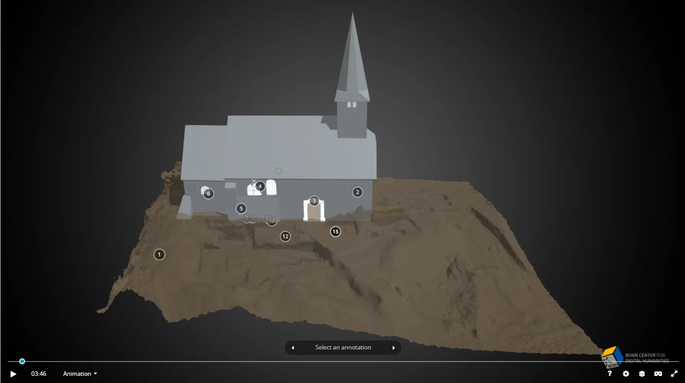The width and height of the screenshot is (685, 383).
Task: Select annotation marker 12 on the ground
Action: pos(285,236)
